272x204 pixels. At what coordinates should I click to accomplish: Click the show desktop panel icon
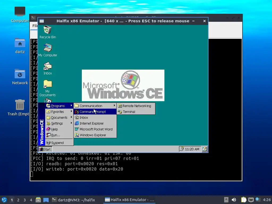pos(46,200)
